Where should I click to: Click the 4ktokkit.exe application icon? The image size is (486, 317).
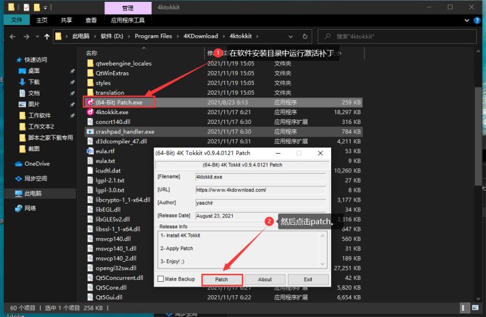click(90, 112)
